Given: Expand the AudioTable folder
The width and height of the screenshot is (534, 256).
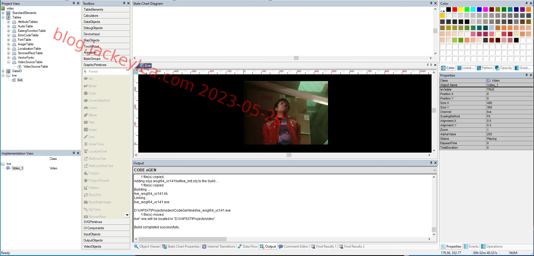Looking at the screenshot, I should coord(8,26).
